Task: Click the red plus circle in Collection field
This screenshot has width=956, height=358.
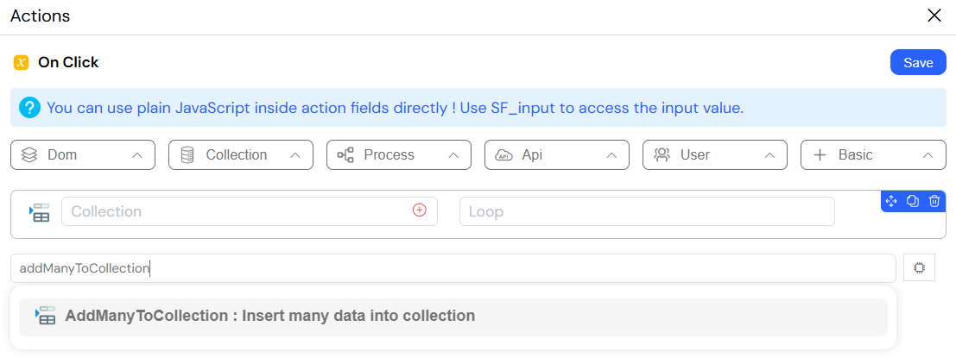Action: 420,210
